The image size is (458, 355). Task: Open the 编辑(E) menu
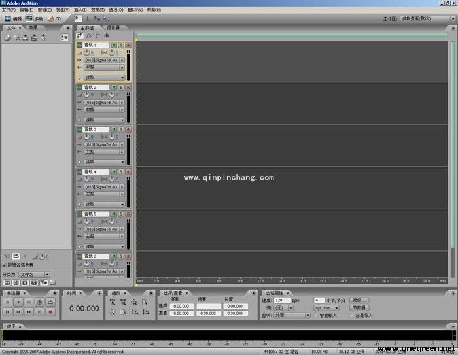coord(27,10)
